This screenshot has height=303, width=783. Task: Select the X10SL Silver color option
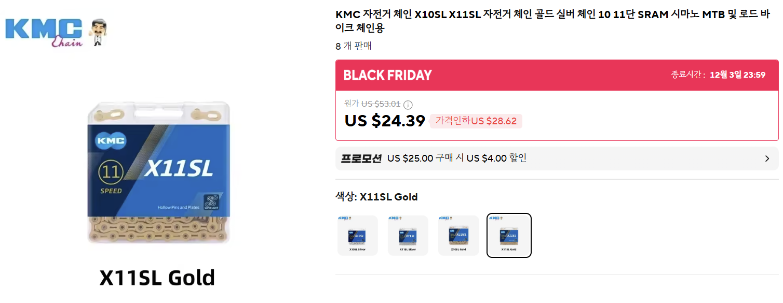click(358, 236)
